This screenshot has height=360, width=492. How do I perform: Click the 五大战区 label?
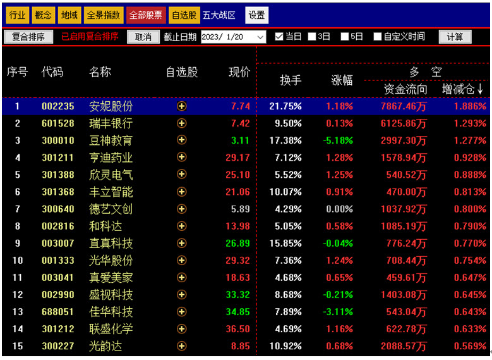[219, 15]
